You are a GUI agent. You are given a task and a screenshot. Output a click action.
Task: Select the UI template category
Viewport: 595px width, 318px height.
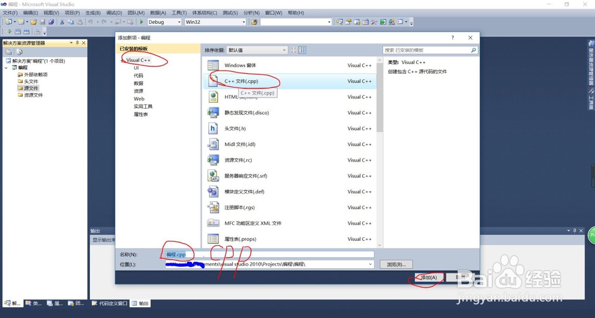[x=136, y=68]
